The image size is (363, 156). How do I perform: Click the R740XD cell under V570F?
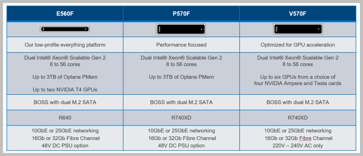(x=298, y=118)
